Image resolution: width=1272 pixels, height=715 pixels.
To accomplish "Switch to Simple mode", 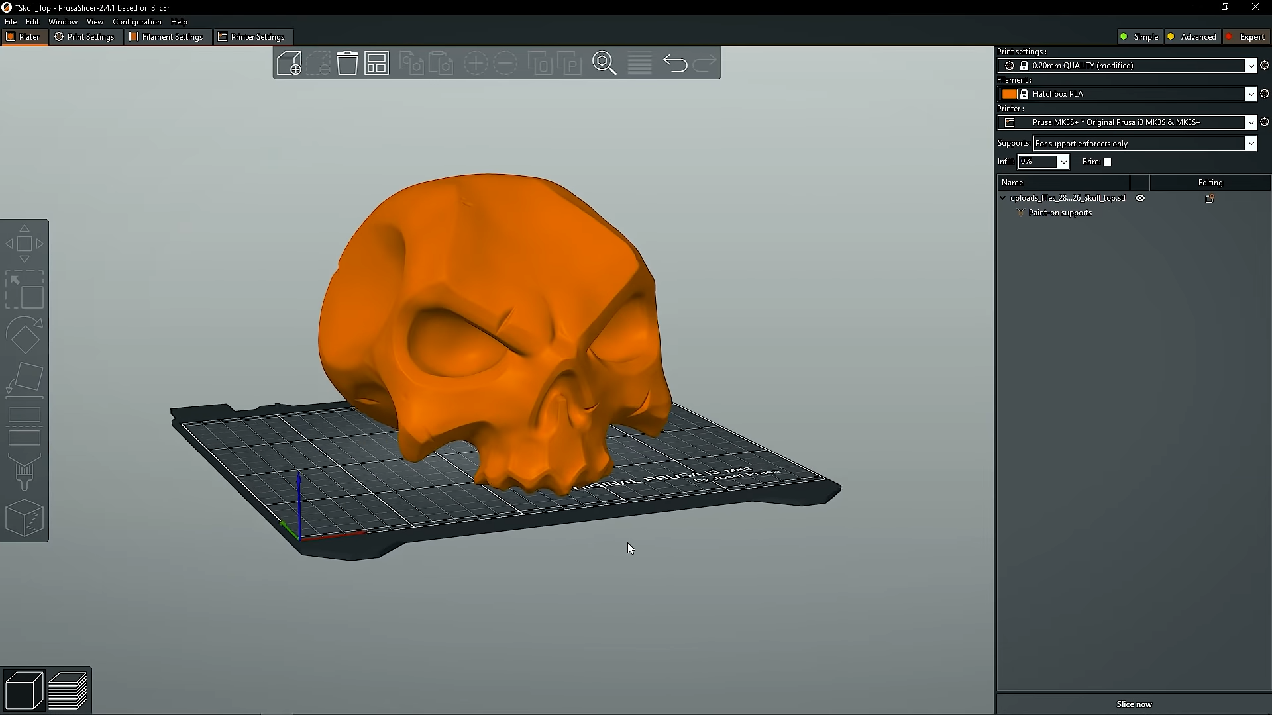I will [1139, 36].
